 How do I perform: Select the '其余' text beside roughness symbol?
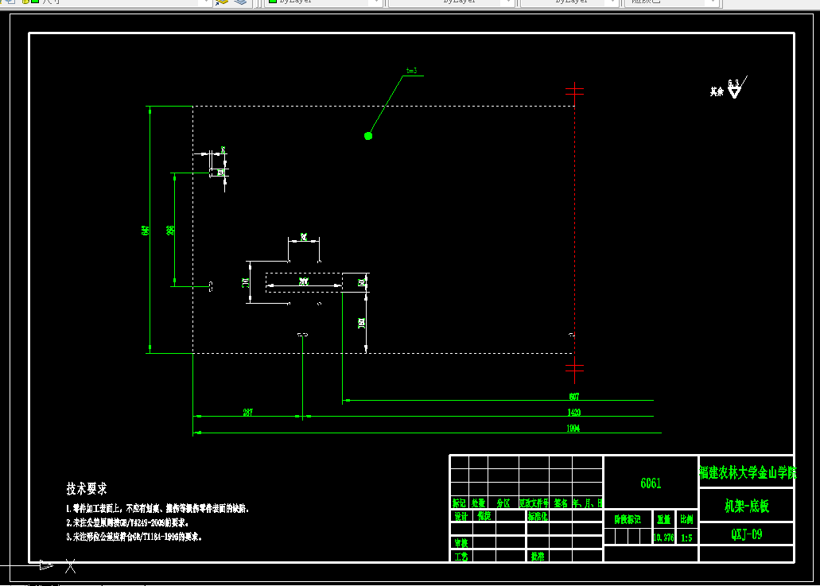click(x=717, y=92)
